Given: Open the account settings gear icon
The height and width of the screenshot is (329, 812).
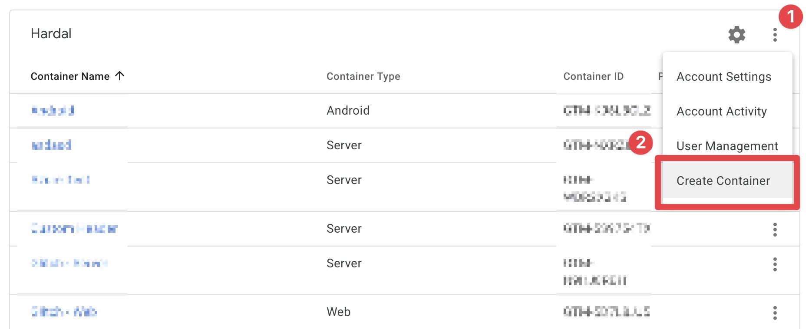Looking at the screenshot, I should 737,35.
